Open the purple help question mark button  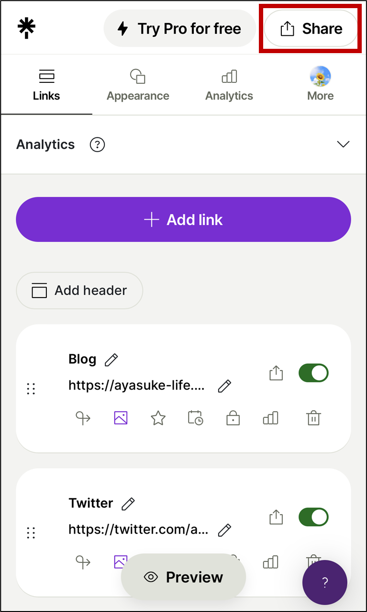tap(324, 582)
